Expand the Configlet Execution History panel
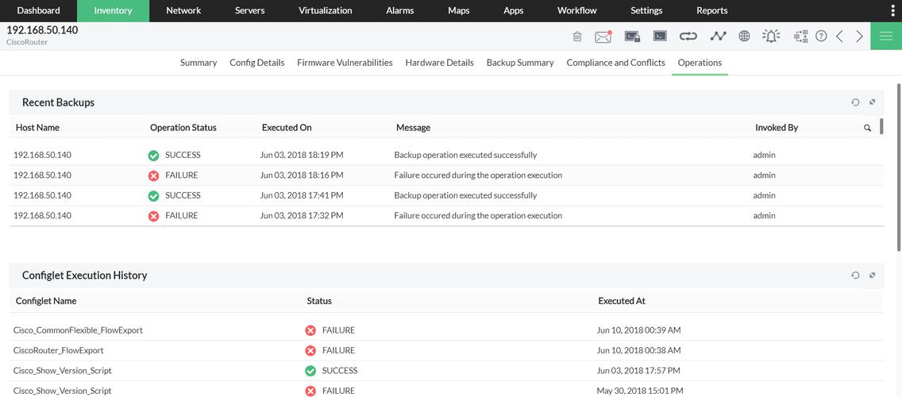 872,276
